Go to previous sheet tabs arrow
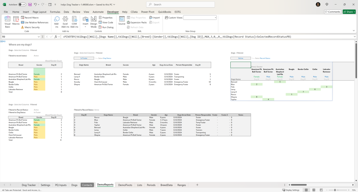Screen dimensions: 358x192 pos(4,185)
